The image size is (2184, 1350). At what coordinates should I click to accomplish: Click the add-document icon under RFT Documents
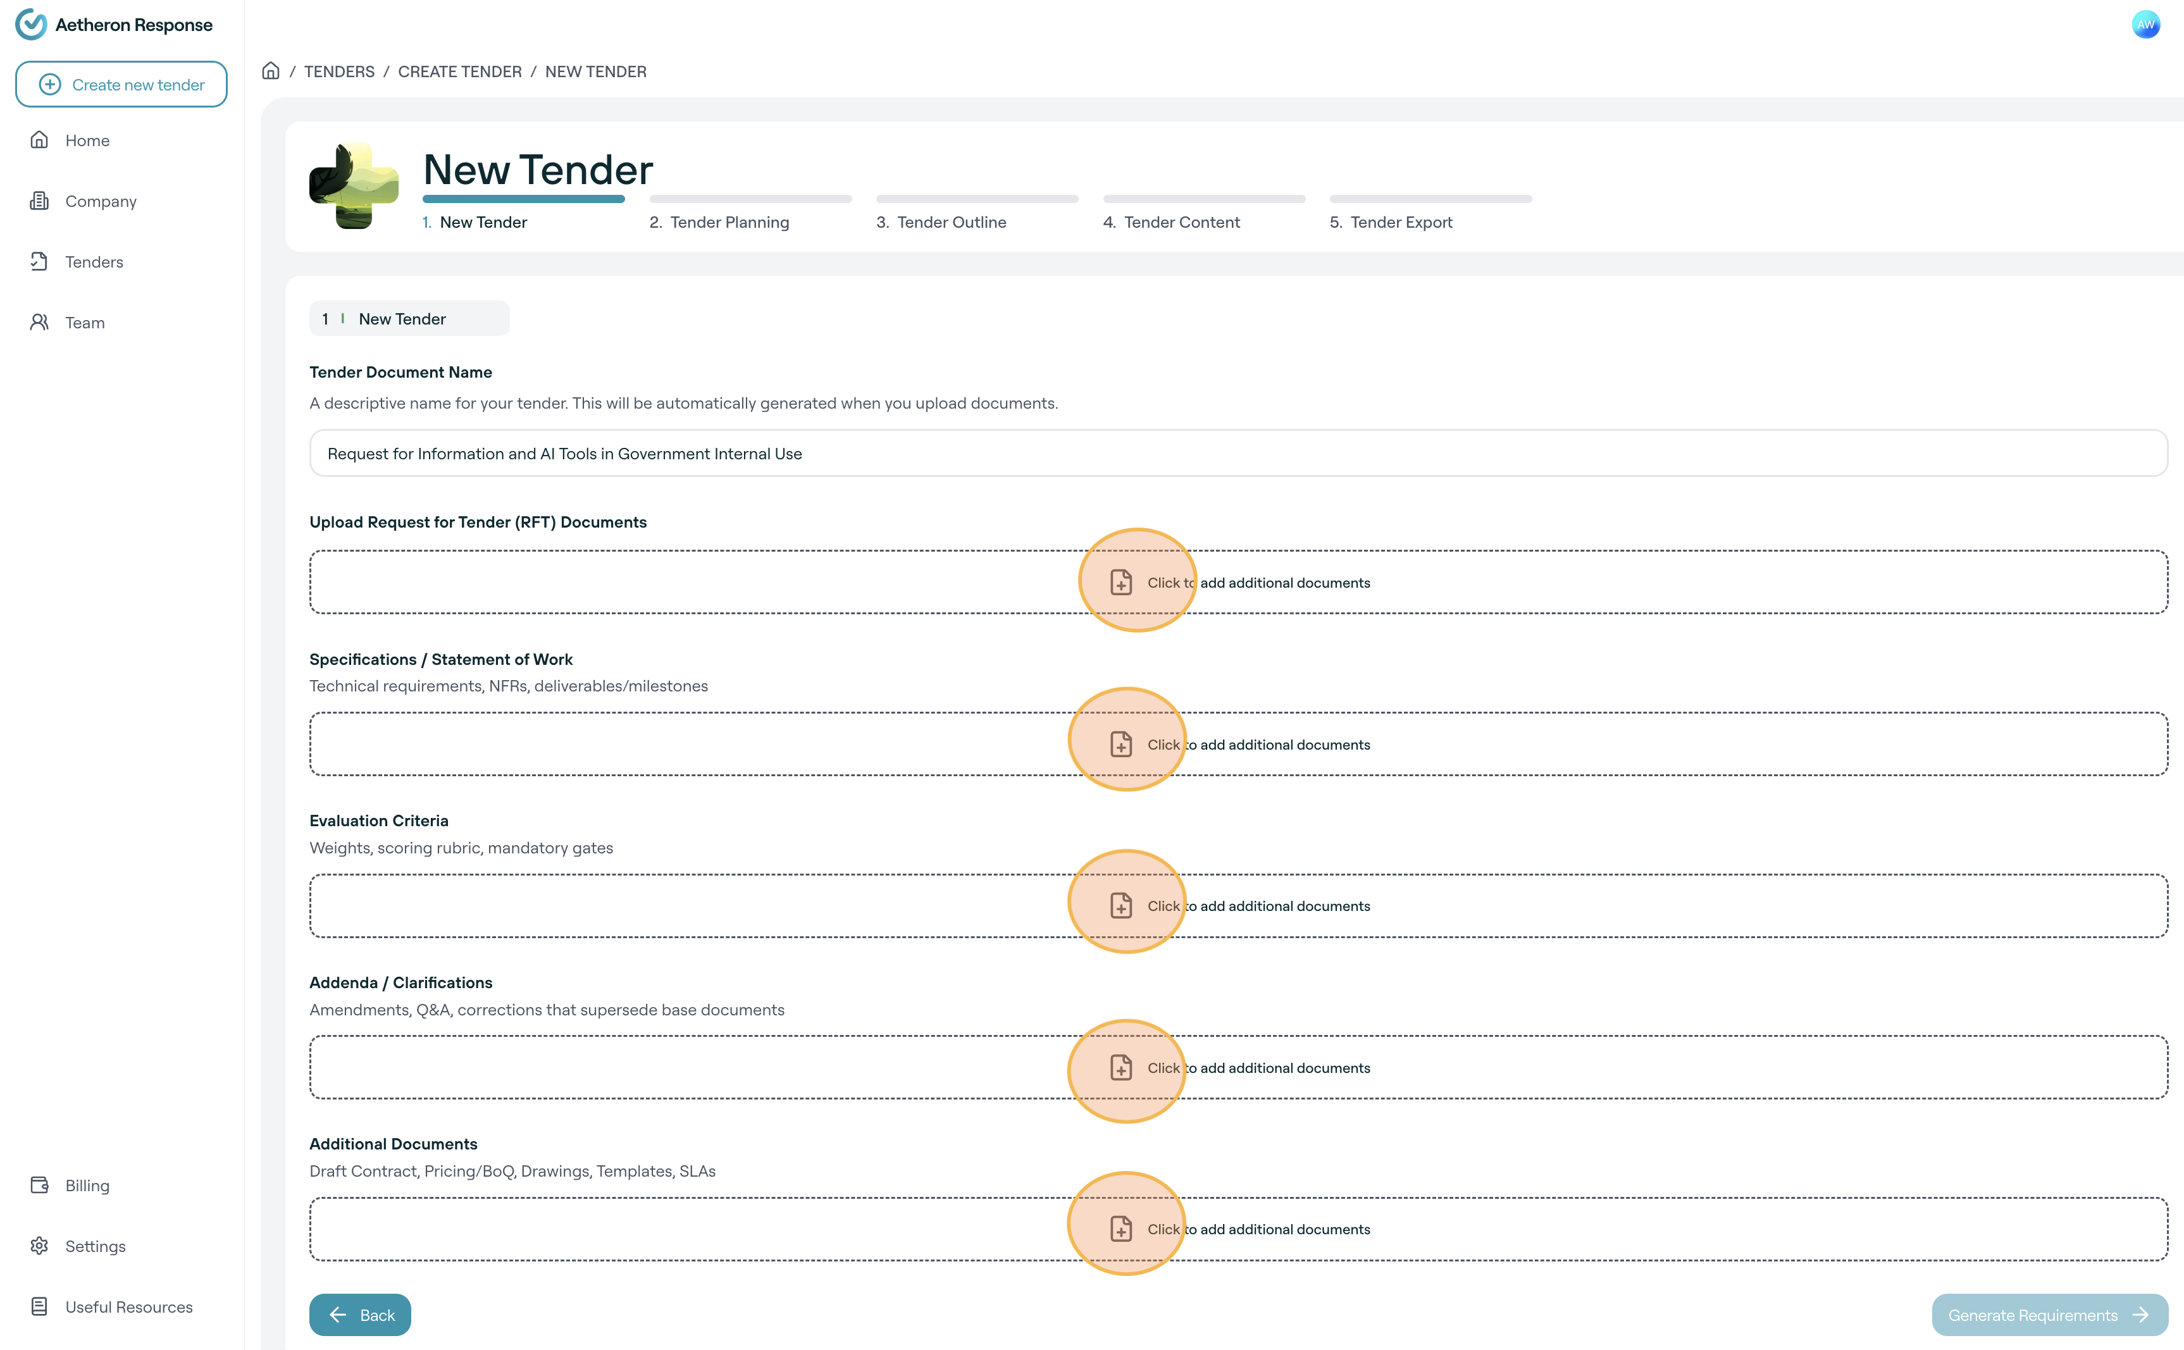(1120, 582)
